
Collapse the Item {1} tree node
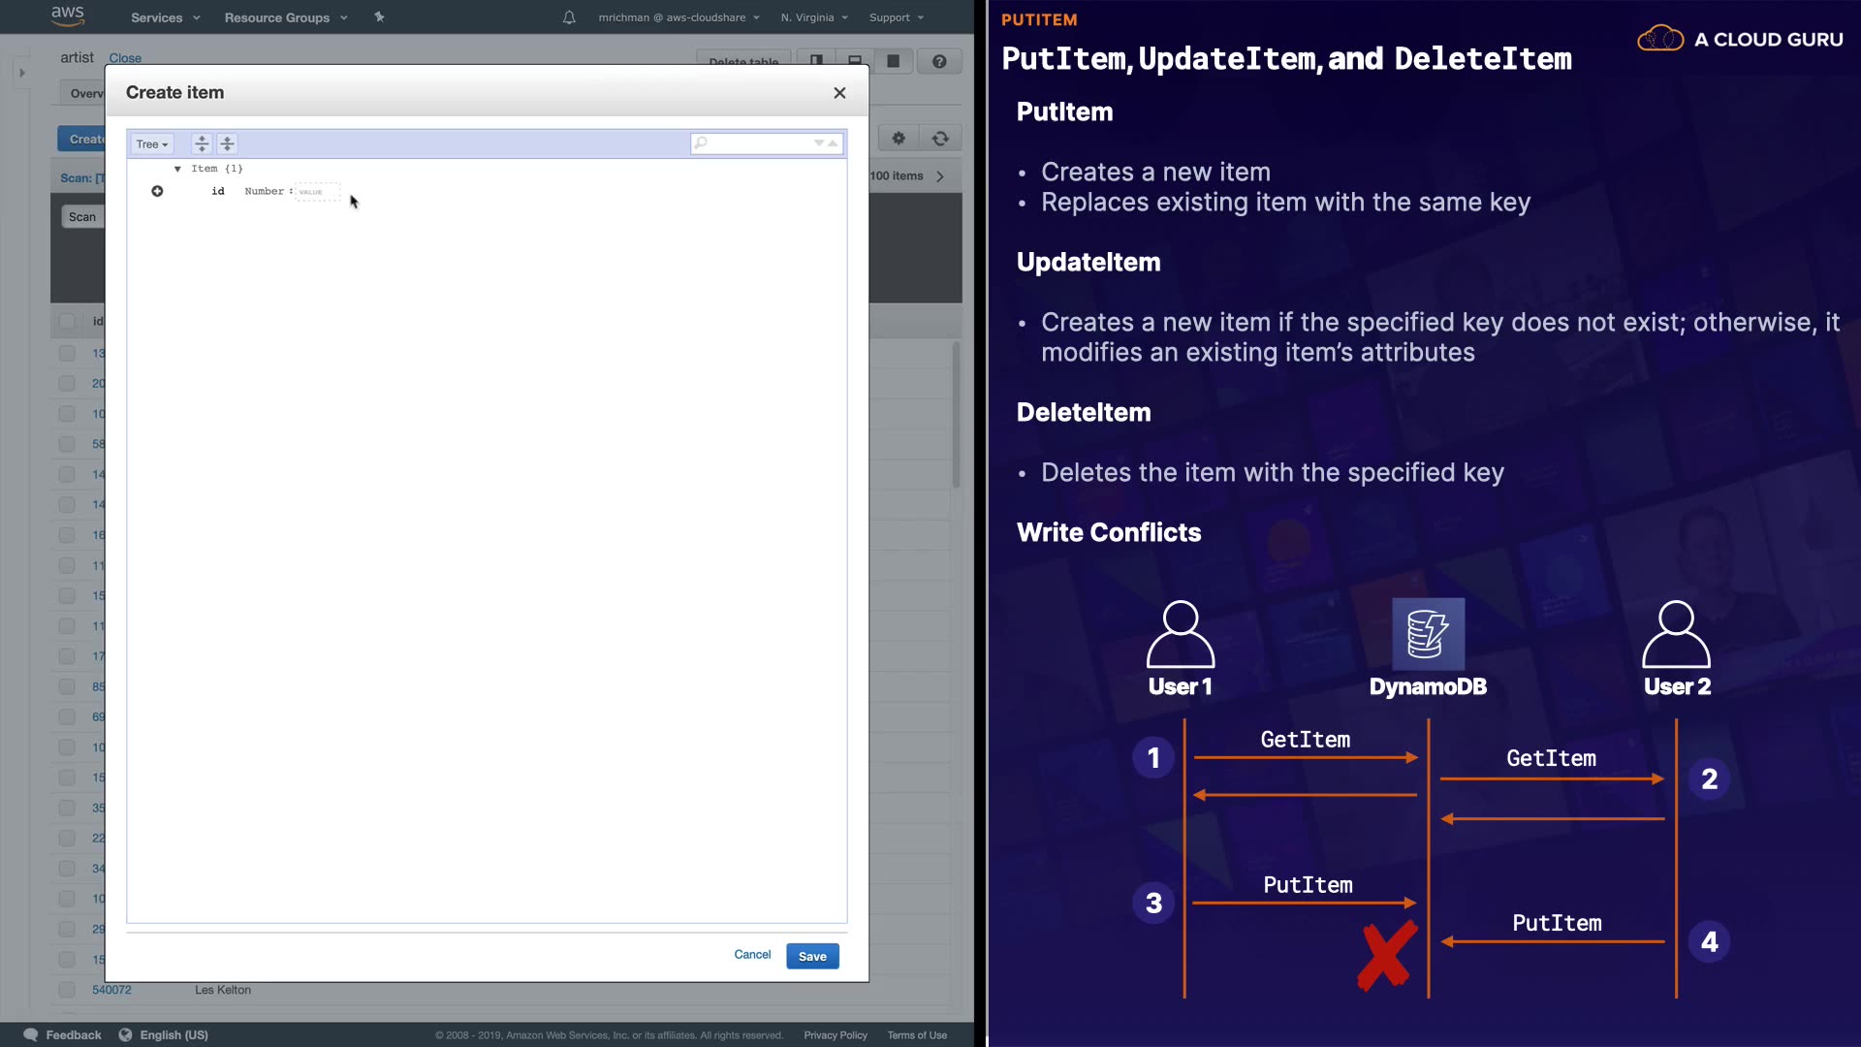(177, 169)
